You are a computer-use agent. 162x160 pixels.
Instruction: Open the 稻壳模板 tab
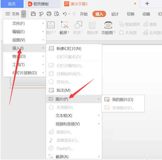(x=42, y=4)
